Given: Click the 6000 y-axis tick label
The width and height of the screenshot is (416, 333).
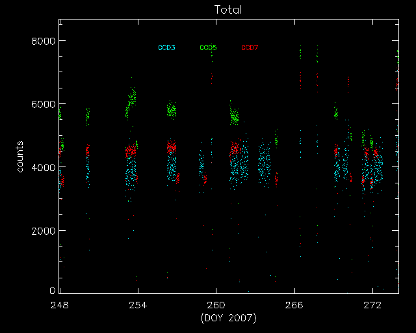Looking at the screenshot, I should click(x=43, y=104).
